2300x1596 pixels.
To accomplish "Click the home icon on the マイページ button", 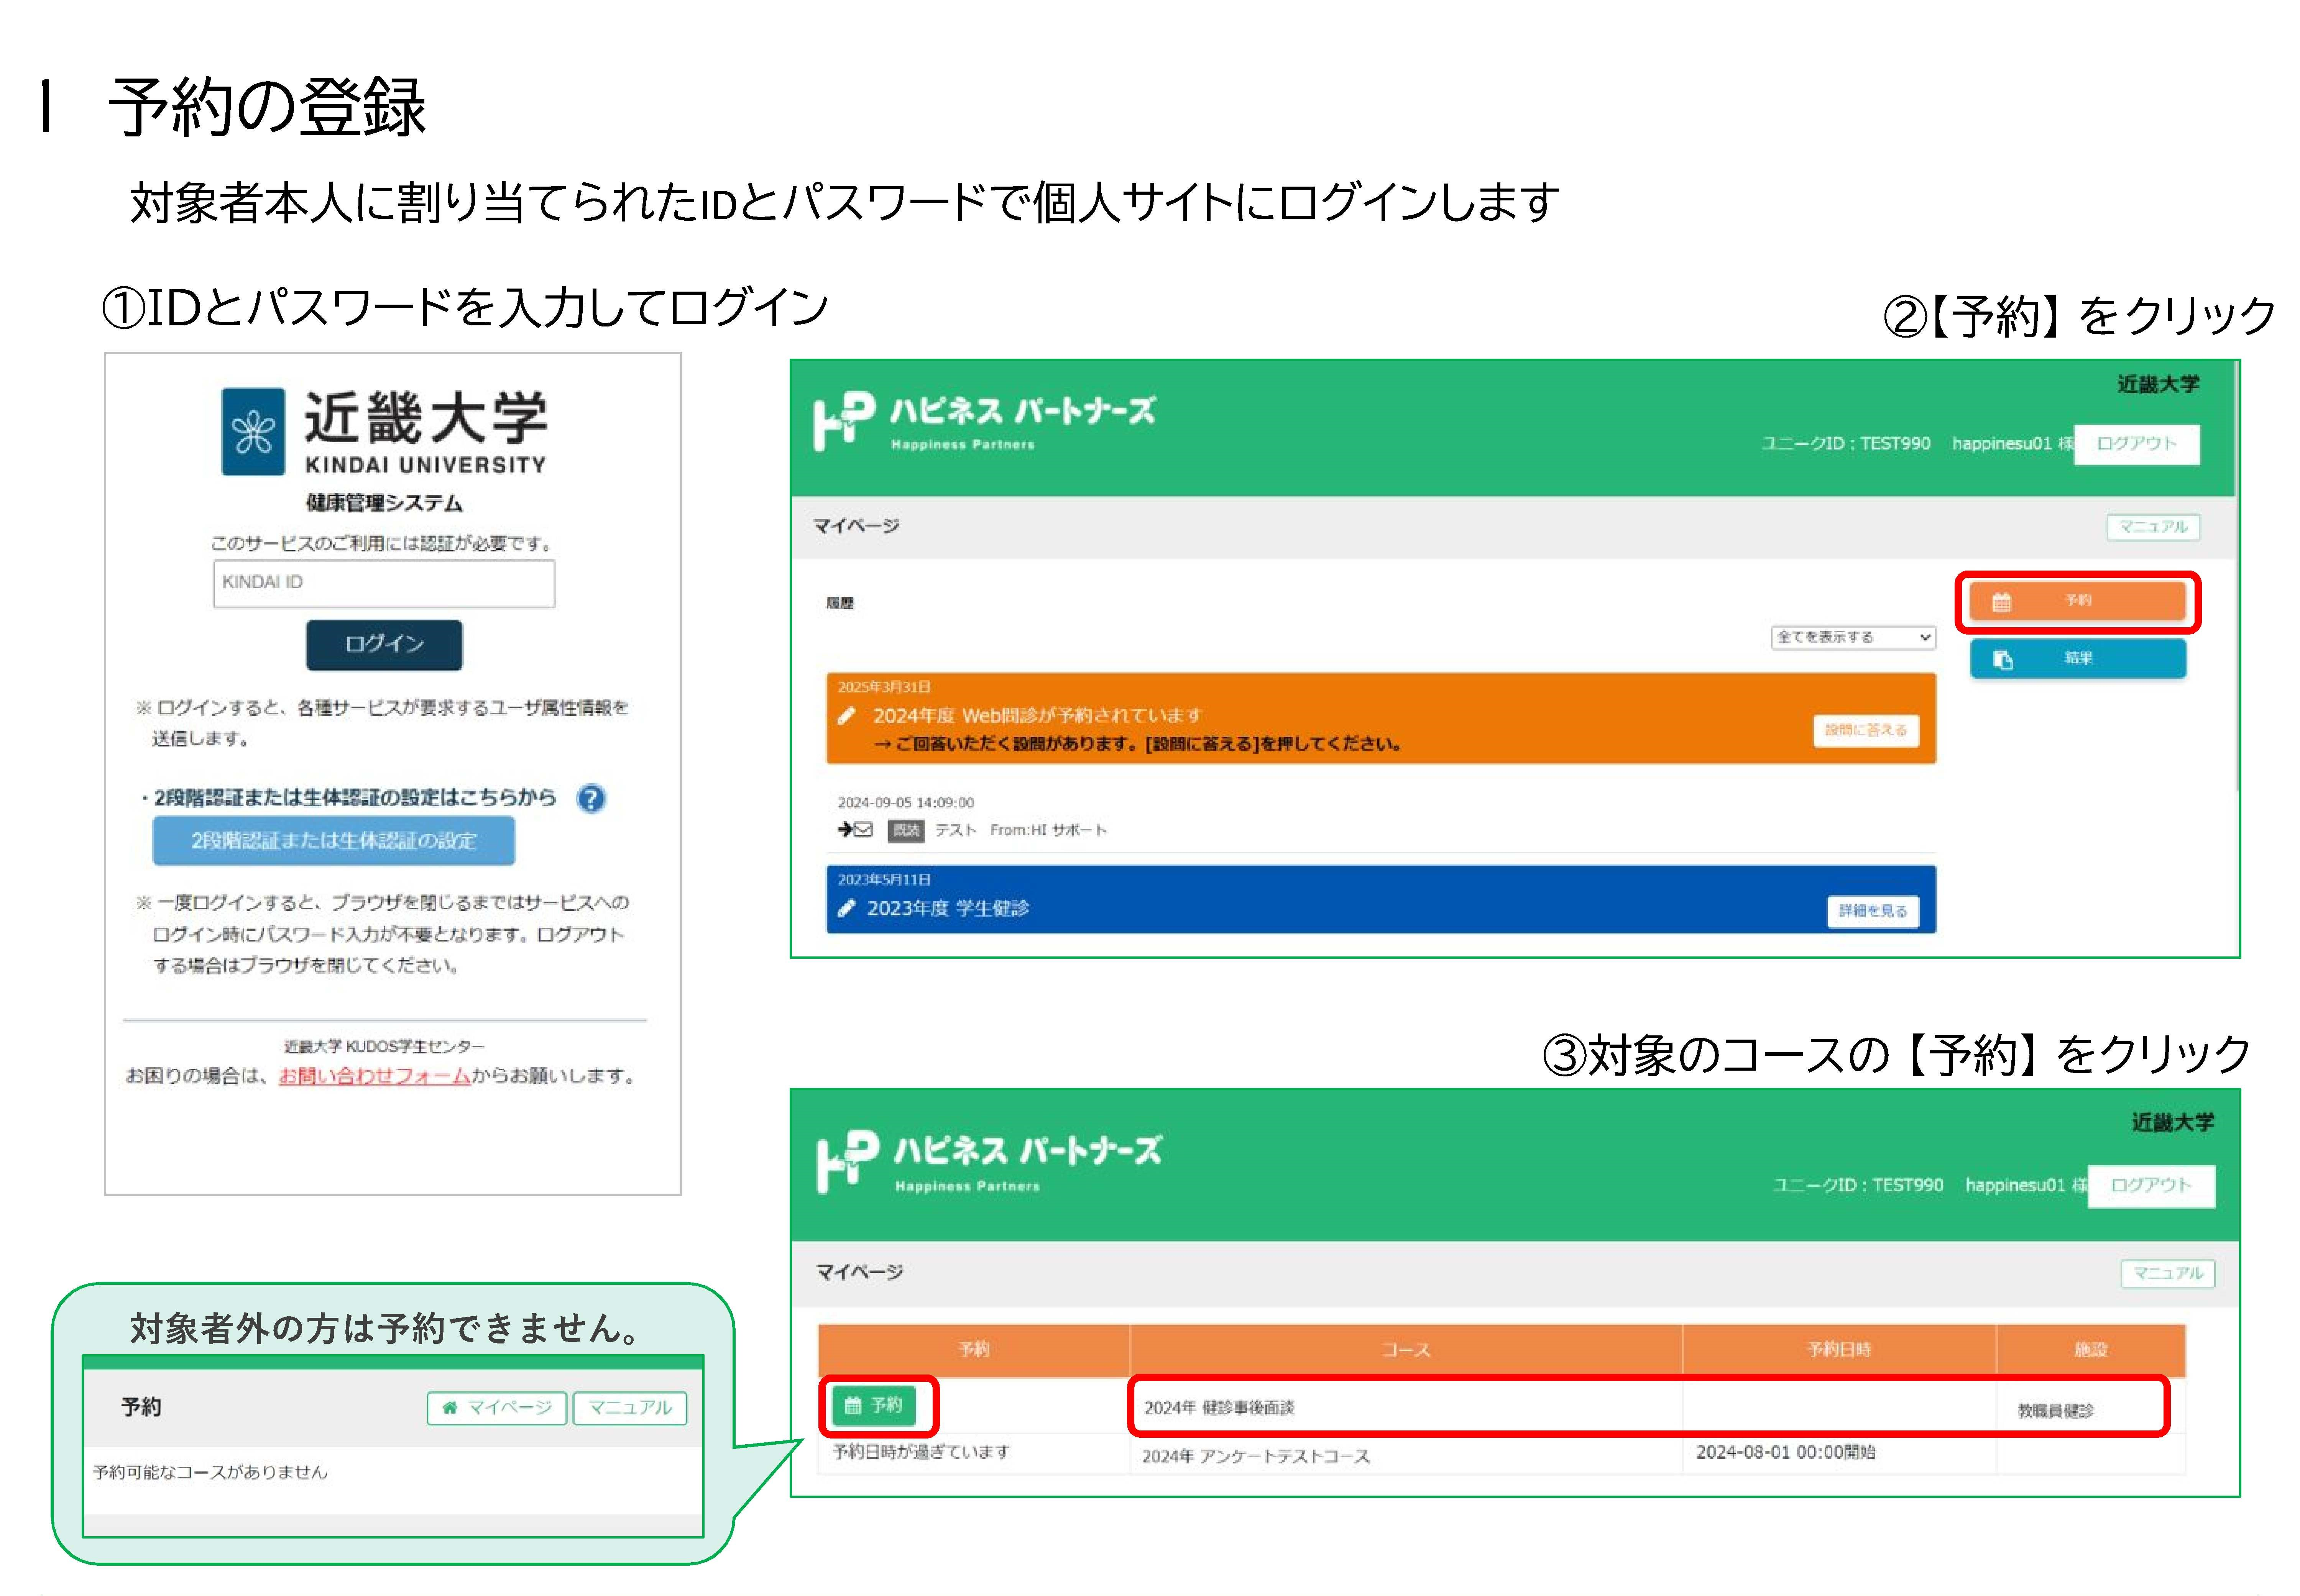I will point(450,1407).
